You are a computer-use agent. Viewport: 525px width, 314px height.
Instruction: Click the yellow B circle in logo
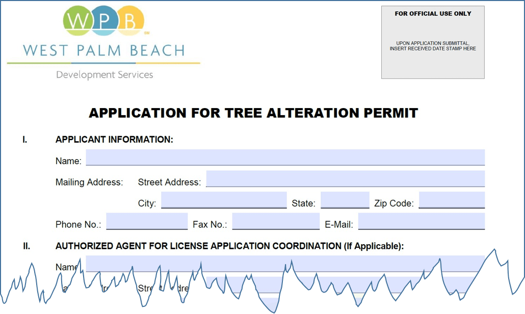(x=129, y=21)
